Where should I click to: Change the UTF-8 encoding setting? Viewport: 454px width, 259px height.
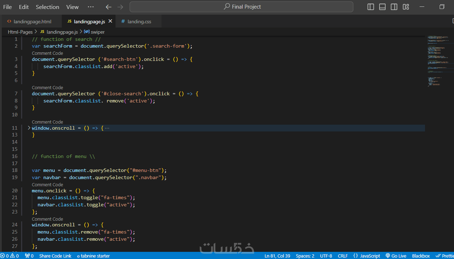[x=326, y=256]
